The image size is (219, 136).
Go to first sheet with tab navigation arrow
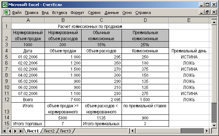click(4, 131)
